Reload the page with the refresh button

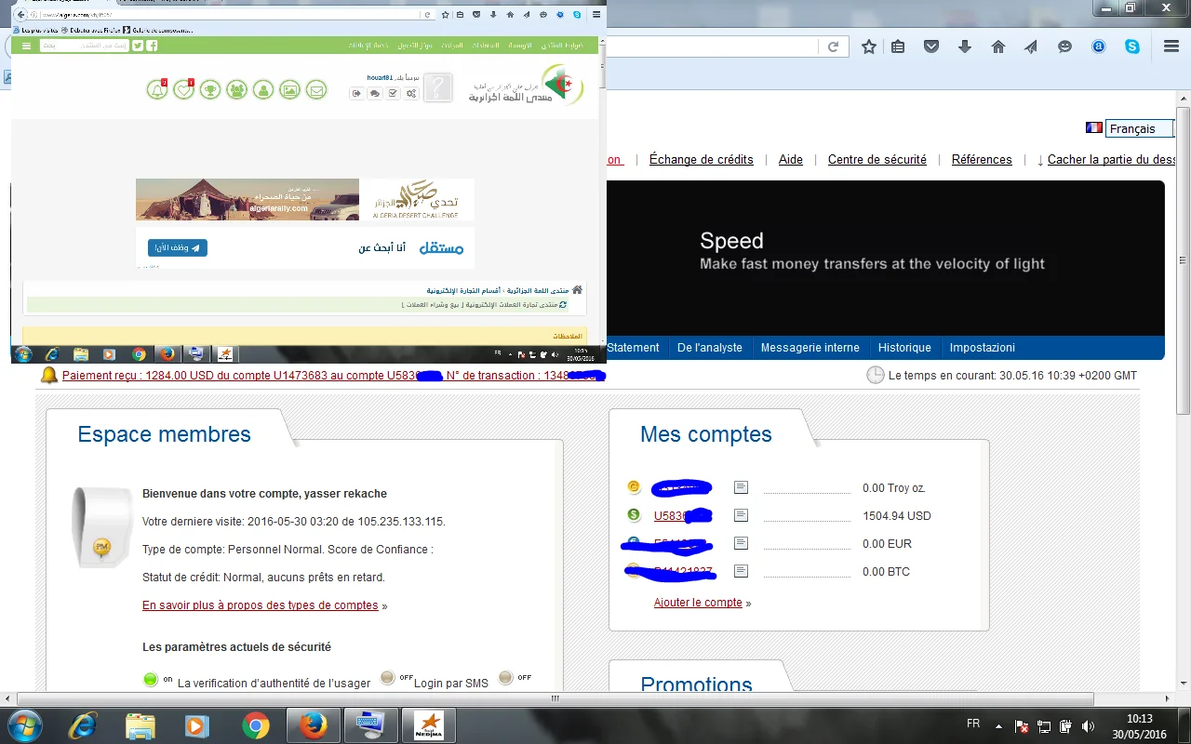click(x=834, y=46)
